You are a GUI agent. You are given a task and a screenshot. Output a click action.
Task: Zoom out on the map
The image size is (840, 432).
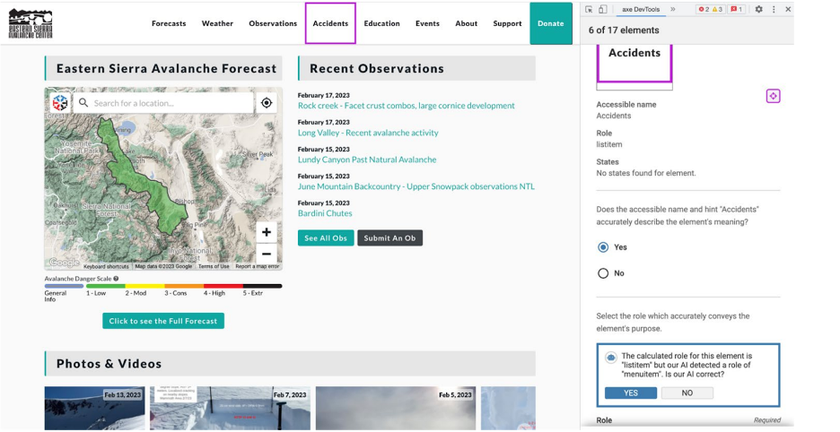(x=267, y=254)
